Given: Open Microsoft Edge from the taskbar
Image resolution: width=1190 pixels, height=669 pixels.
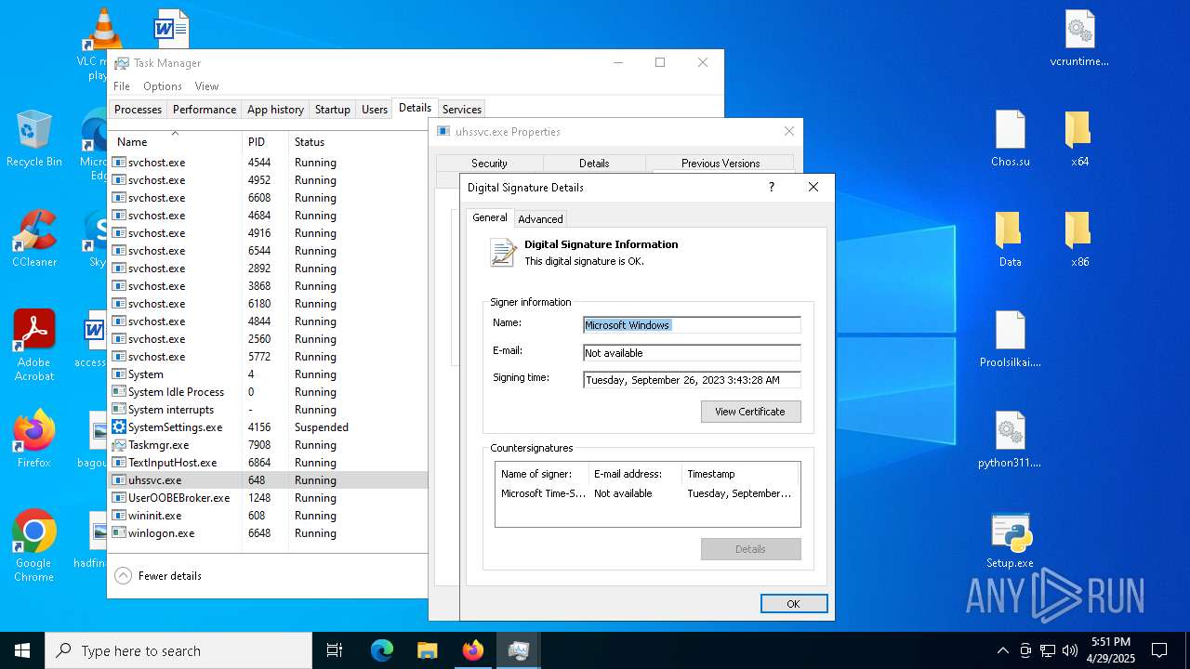Looking at the screenshot, I should pyautogui.click(x=382, y=650).
